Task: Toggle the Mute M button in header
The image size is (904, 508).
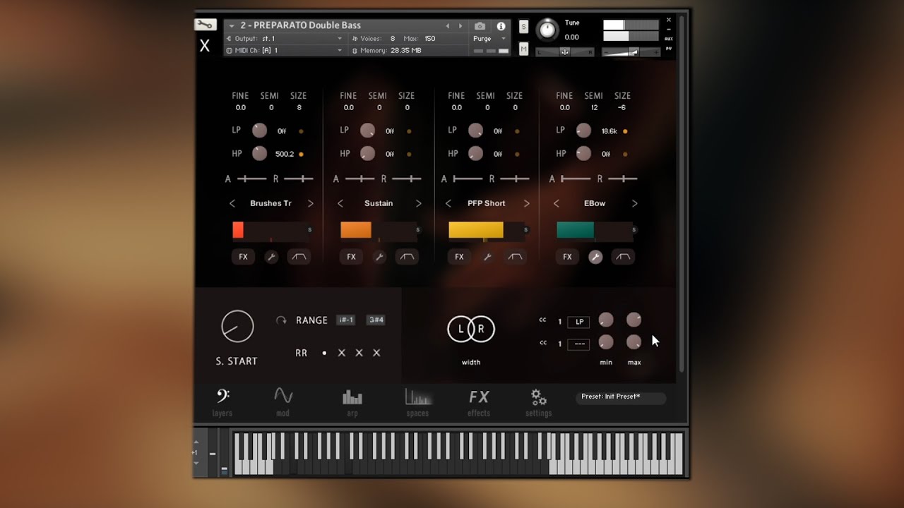Action: [523, 49]
